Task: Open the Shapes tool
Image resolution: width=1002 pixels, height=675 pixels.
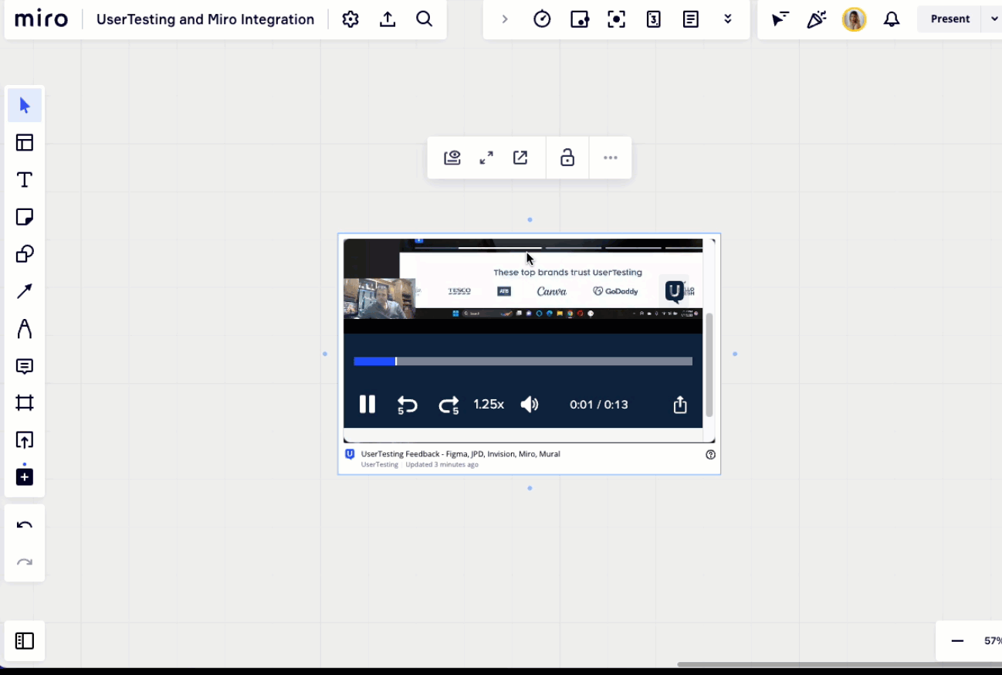Action: 25,253
